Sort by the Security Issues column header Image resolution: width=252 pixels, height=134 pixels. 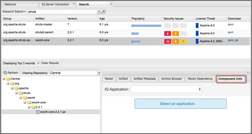pyautogui.click(x=178, y=19)
